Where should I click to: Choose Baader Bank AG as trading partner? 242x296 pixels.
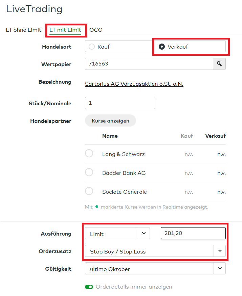89,172
